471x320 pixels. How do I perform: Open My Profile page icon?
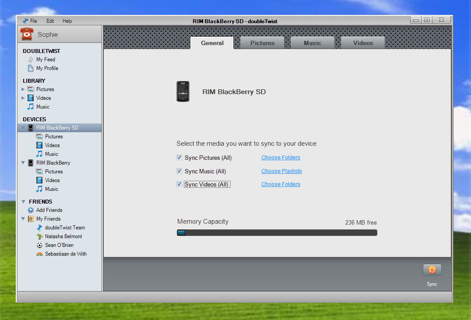[30, 68]
